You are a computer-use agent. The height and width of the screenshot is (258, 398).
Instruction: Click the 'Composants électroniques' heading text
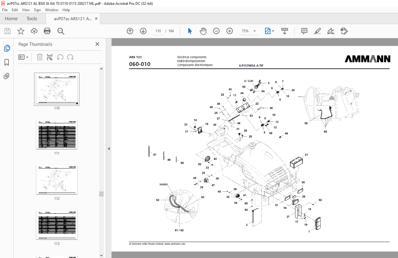(195, 65)
